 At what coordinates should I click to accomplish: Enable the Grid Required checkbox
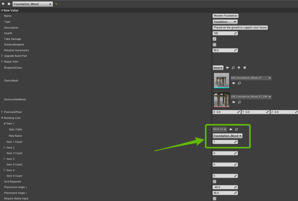click(214, 182)
